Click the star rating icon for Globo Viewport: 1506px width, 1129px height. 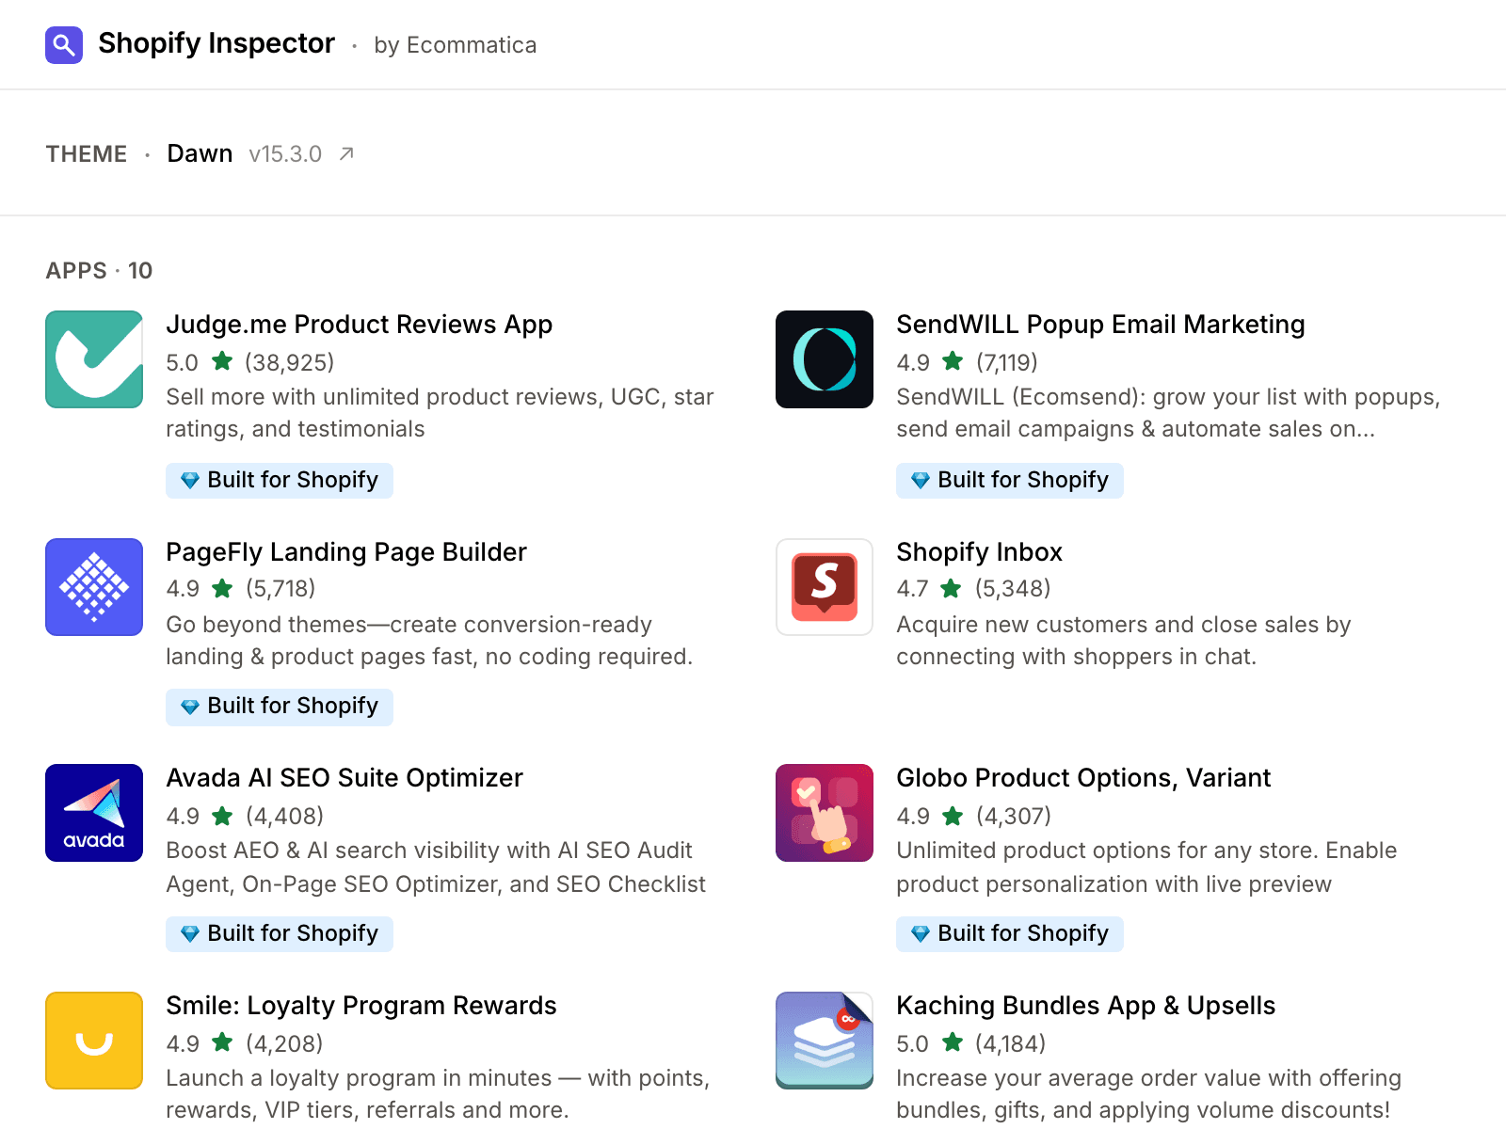click(x=953, y=816)
